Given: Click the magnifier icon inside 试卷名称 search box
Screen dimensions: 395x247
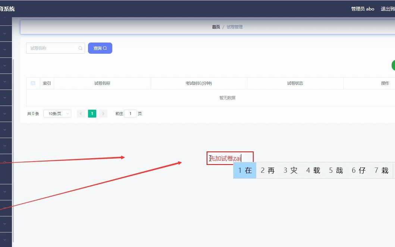Looking at the screenshot, I should [x=80, y=48].
